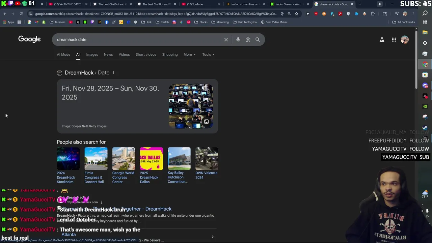Open the Apps bookmarks shortcut
The image size is (432, 243).
[x=8, y=22]
